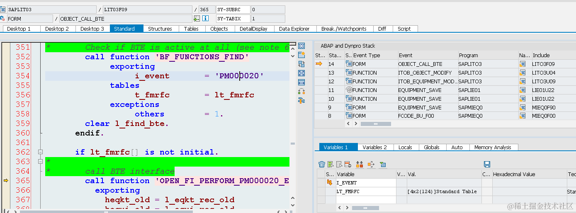Click the navigate-to-source icon beside OBJECT_CALL_BTE field
Image resolution: width=576 pixels, height=213 pixels.
pyautogui.click(x=197, y=19)
